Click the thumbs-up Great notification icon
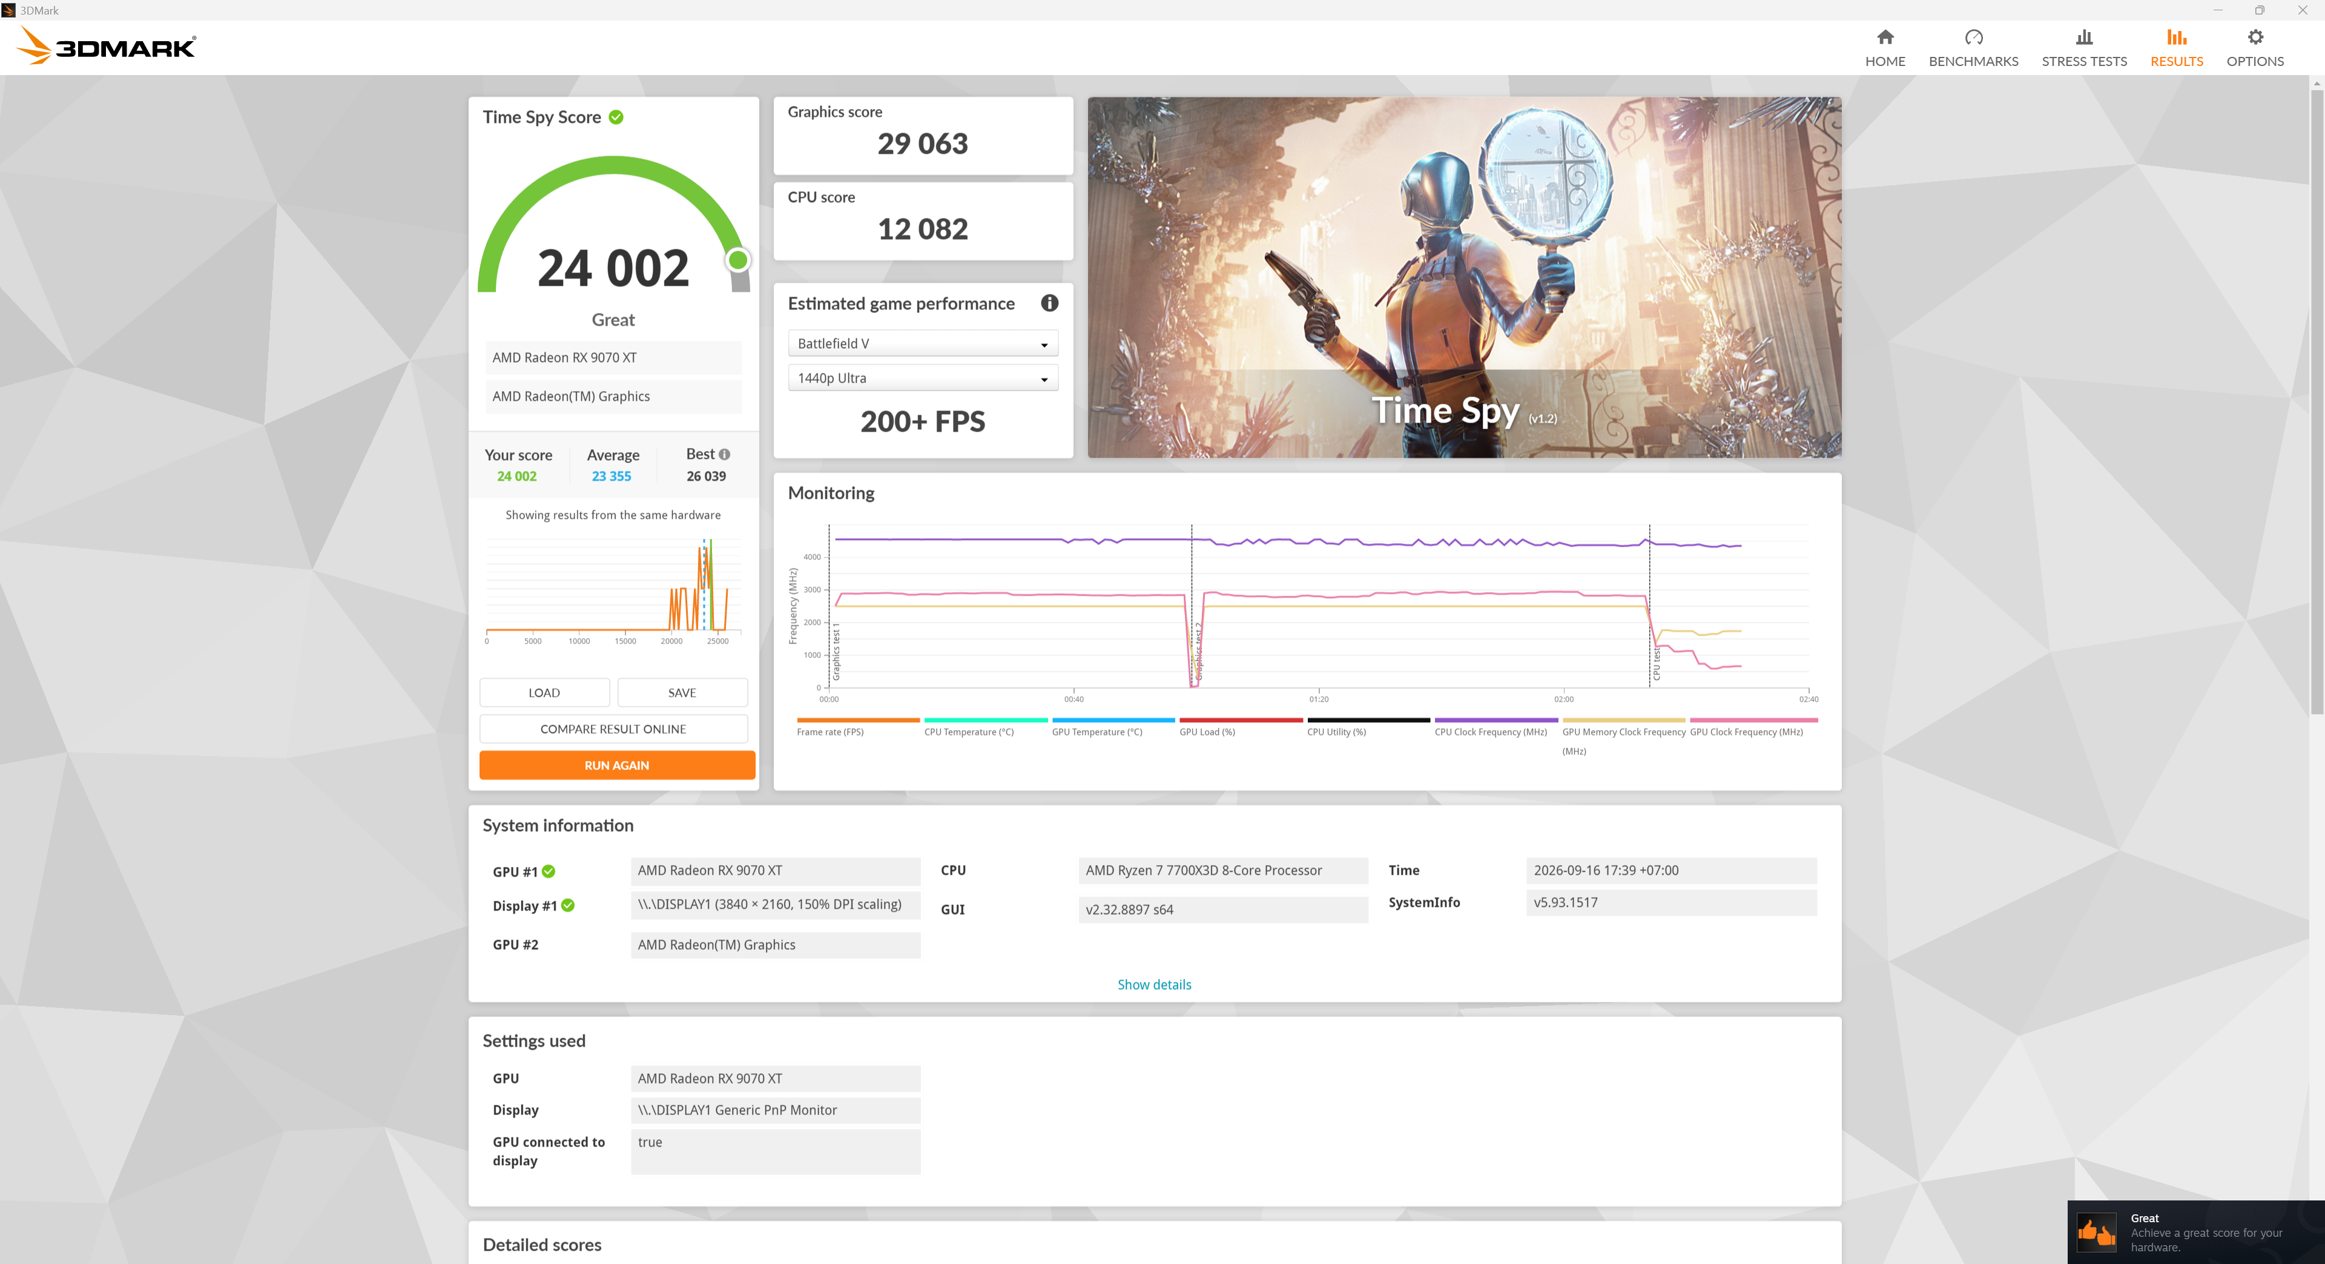 2096,1231
